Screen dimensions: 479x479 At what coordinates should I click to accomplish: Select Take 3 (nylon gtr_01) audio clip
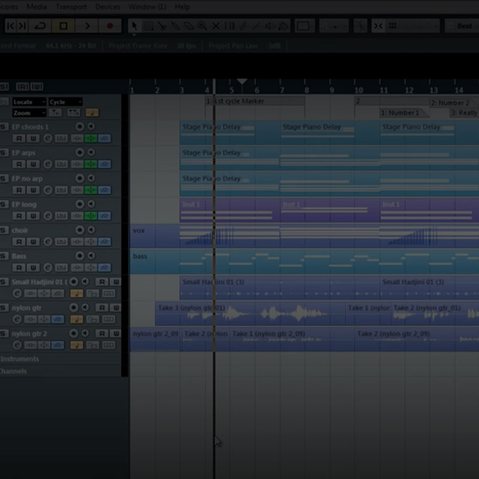pyautogui.click(x=250, y=314)
